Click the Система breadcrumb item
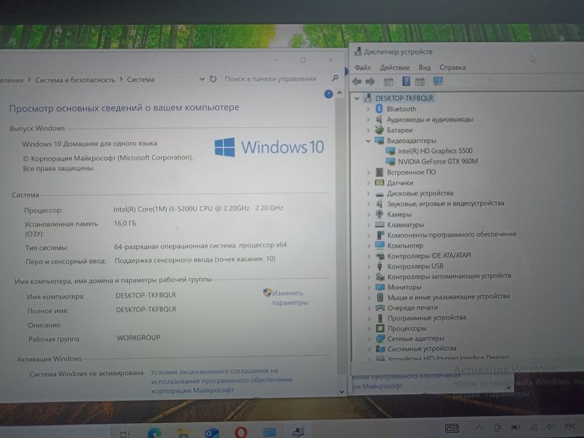 click(140, 79)
